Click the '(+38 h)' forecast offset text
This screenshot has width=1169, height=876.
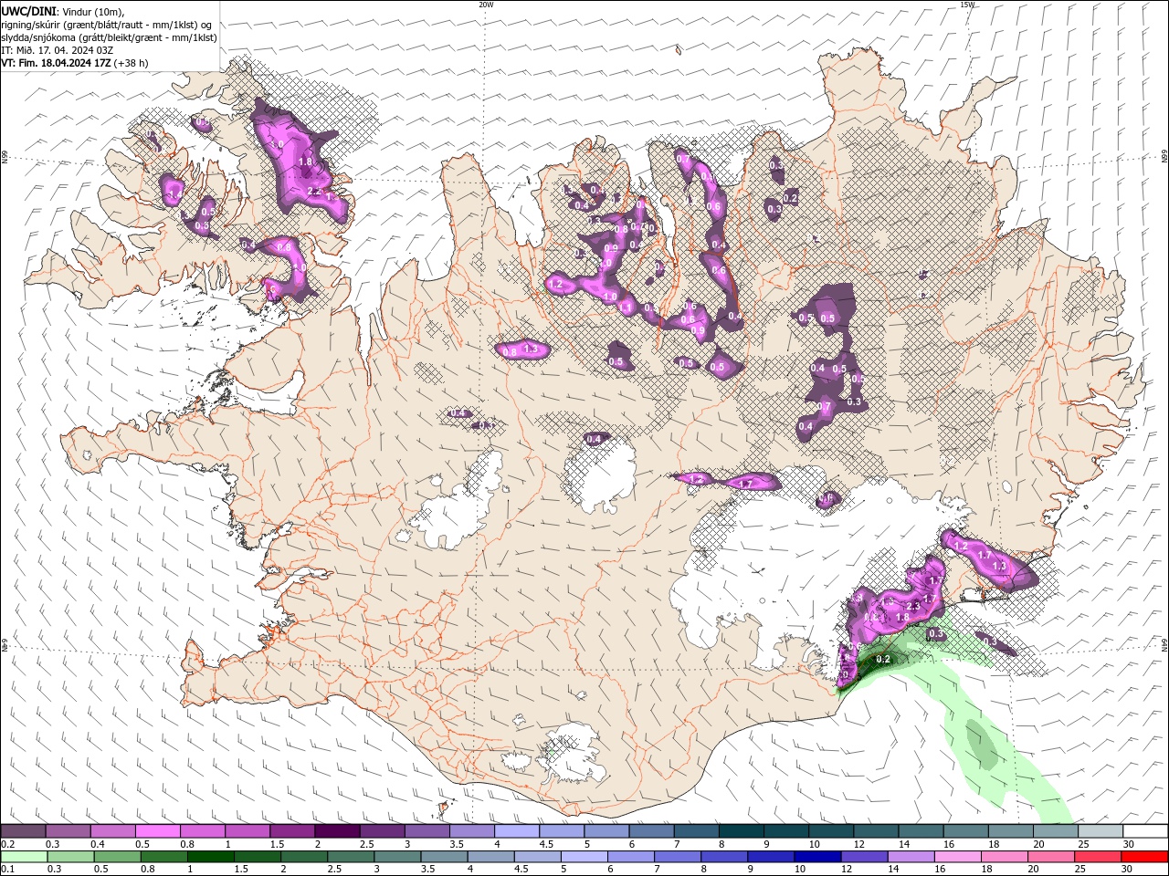(x=132, y=63)
